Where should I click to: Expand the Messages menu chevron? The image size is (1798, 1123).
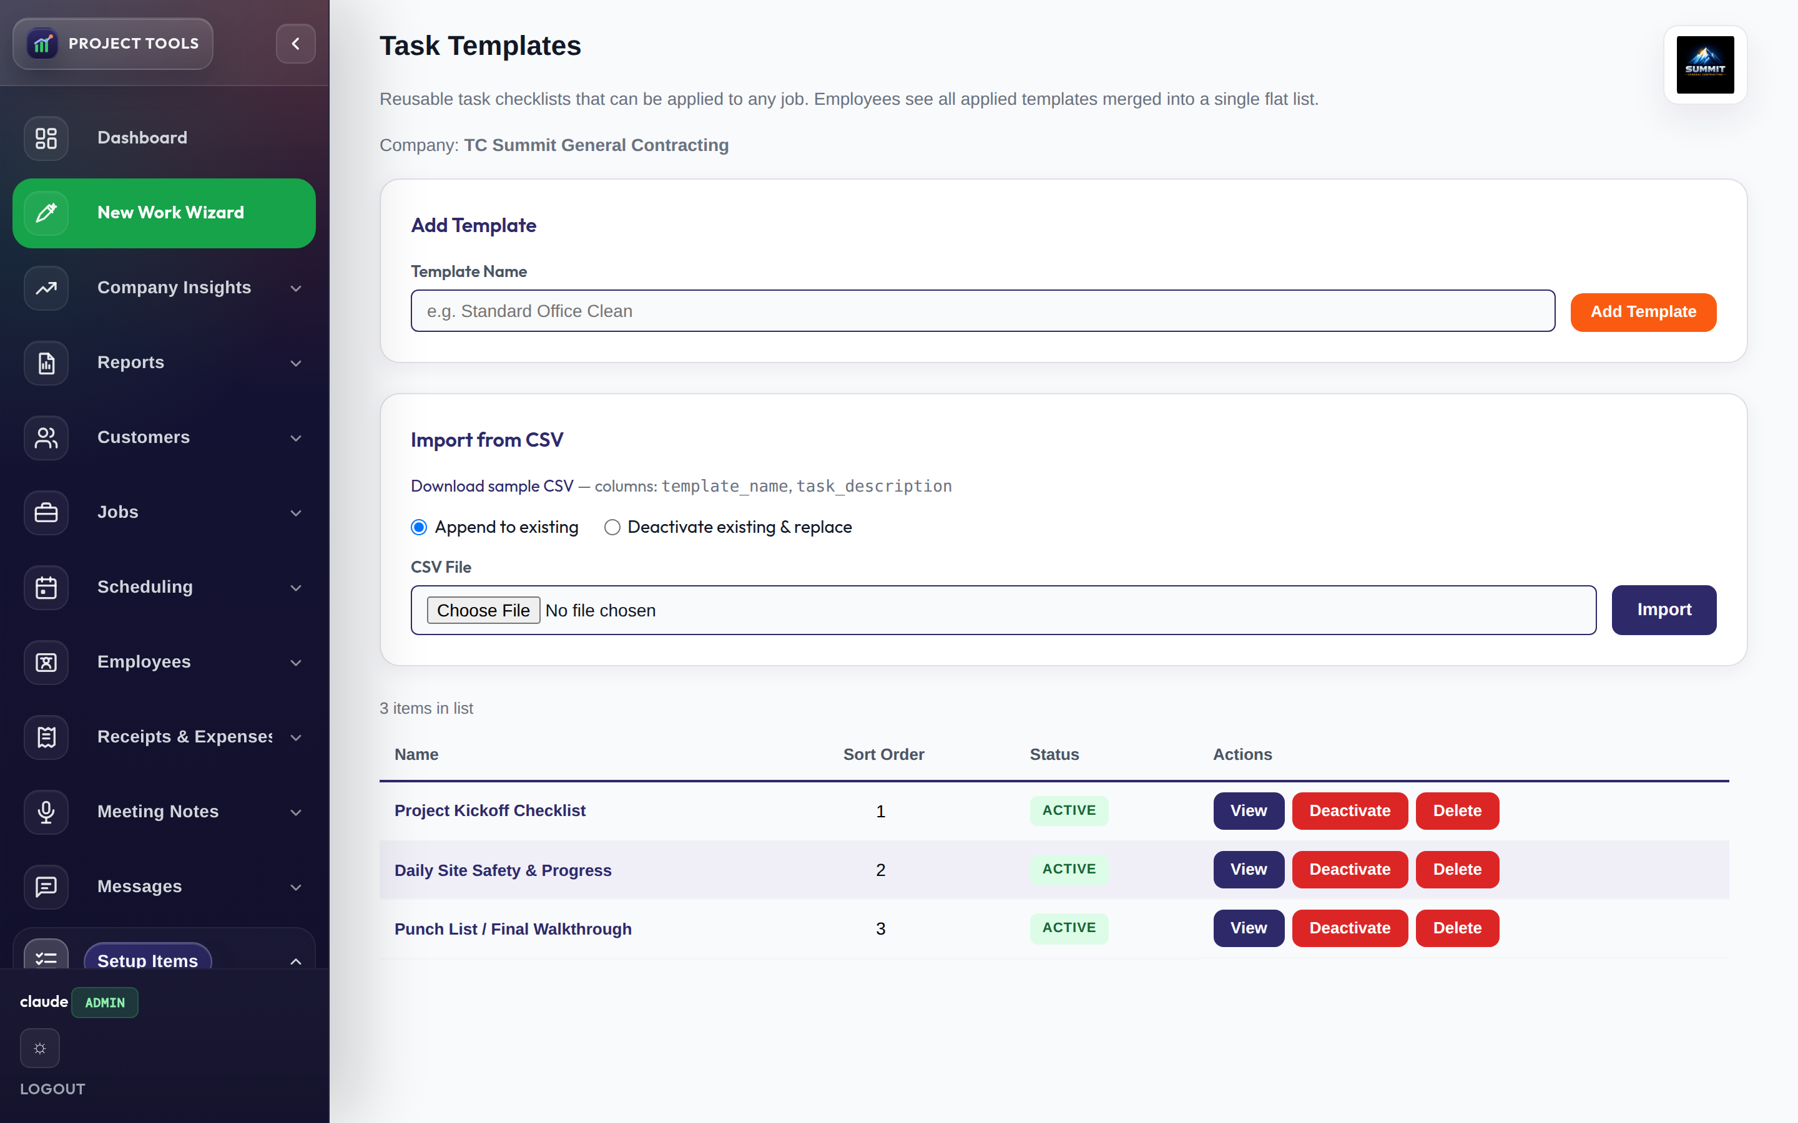(x=296, y=888)
